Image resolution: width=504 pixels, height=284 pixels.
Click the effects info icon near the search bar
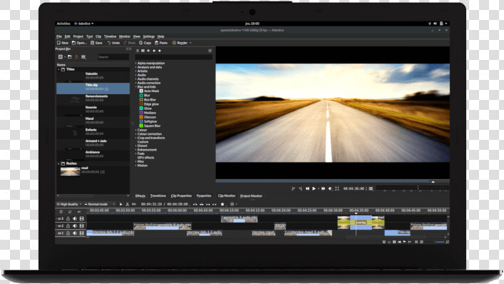coord(210,51)
